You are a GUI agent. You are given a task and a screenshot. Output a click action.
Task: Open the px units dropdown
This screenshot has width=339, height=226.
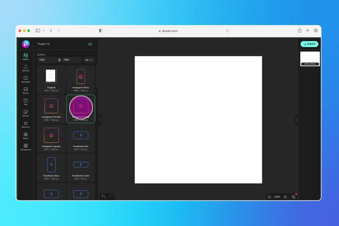point(89,60)
